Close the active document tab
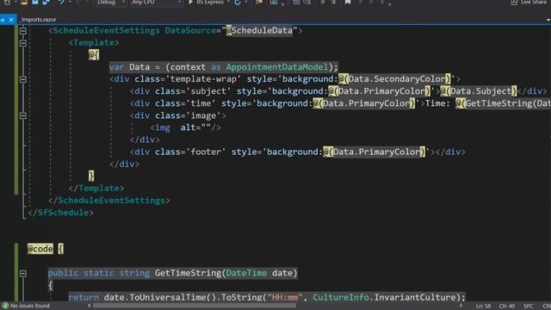The height and width of the screenshot is (310, 551). [11, 20]
